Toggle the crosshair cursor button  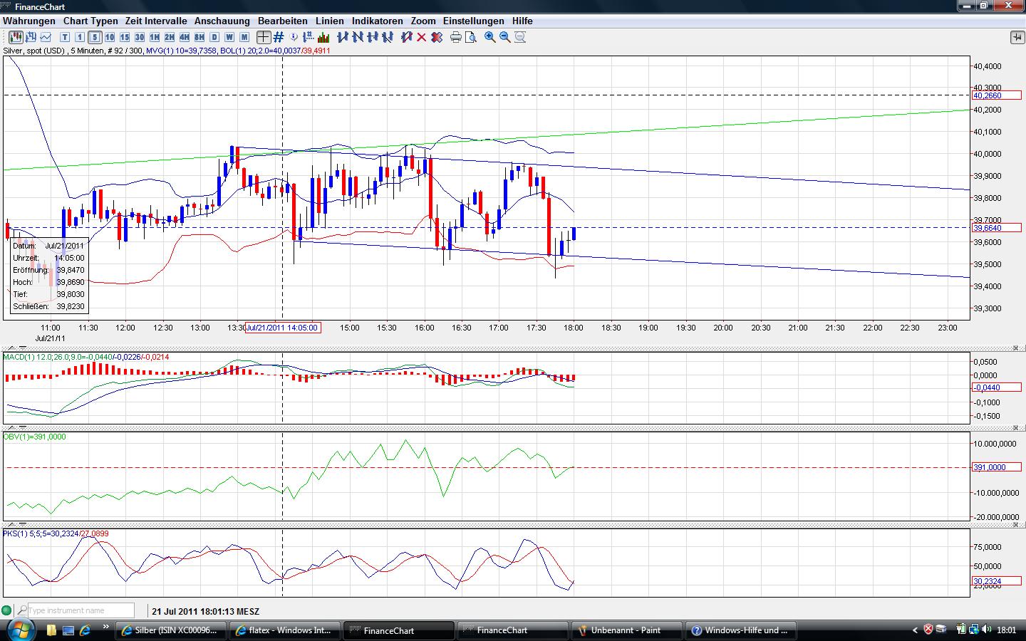click(x=263, y=37)
